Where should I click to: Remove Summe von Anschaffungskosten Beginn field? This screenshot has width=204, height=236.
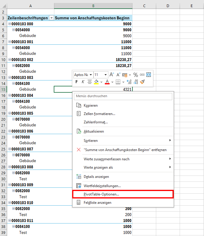(123, 150)
